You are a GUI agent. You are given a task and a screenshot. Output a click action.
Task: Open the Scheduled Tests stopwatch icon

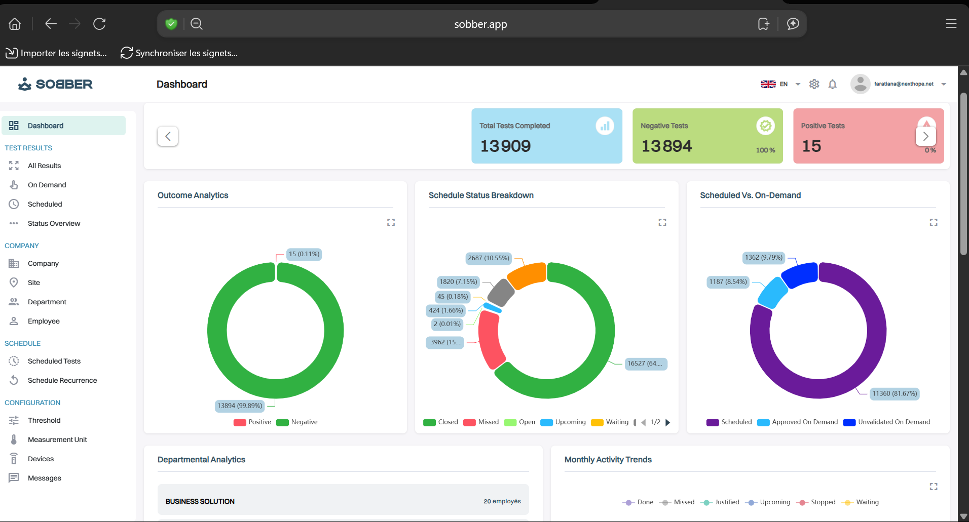pyautogui.click(x=14, y=361)
